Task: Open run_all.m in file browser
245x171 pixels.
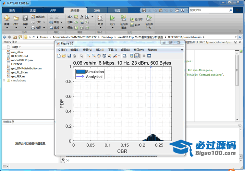Action: tap(17, 52)
